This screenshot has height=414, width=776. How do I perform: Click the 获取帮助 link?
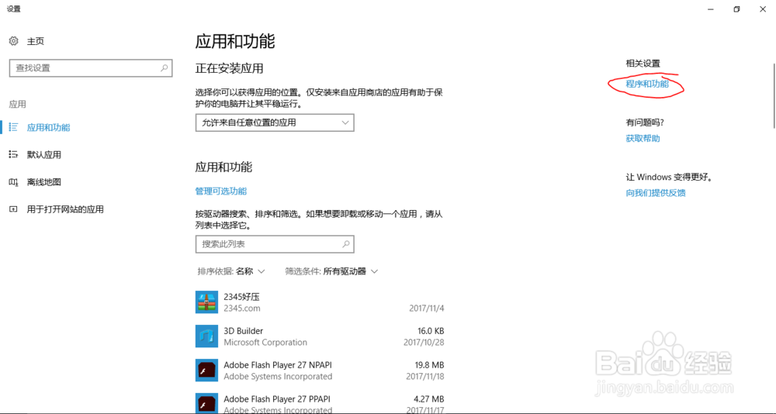tap(643, 139)
